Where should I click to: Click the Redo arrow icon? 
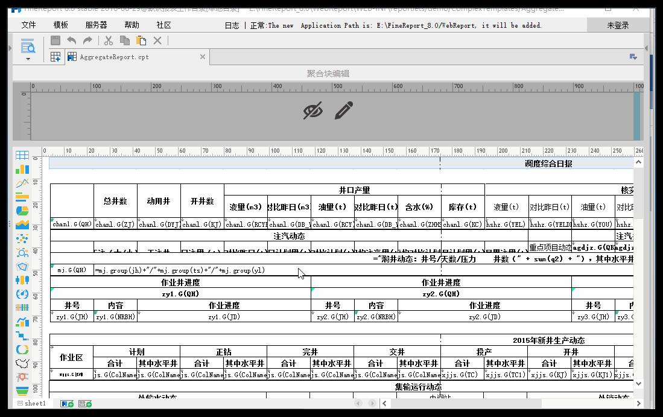(x=87, y=40)
